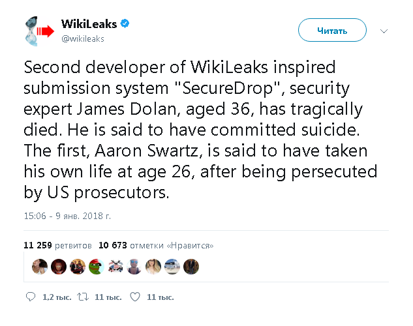Screen dimensions: 413x326
Task: Click the blue verified badge icon
Action: [x=125, y=23]
